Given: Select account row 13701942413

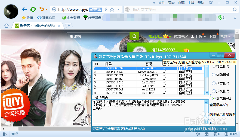Looking at the screenshot, I should [148, 86].
